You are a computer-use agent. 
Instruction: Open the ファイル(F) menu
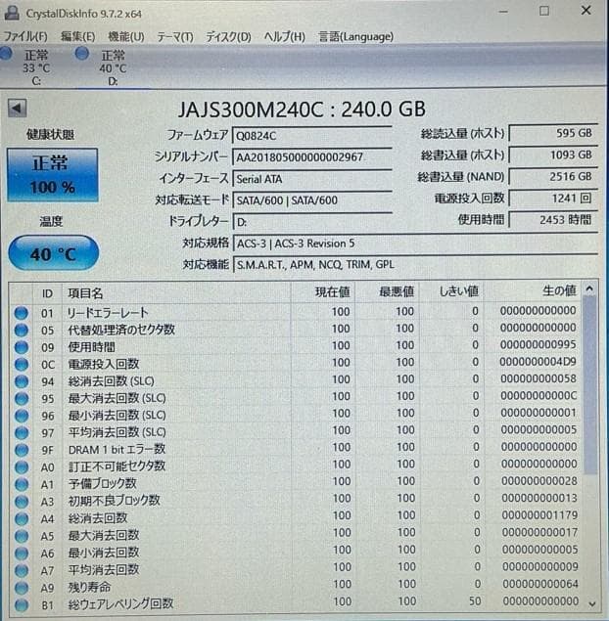click(25, 37)
